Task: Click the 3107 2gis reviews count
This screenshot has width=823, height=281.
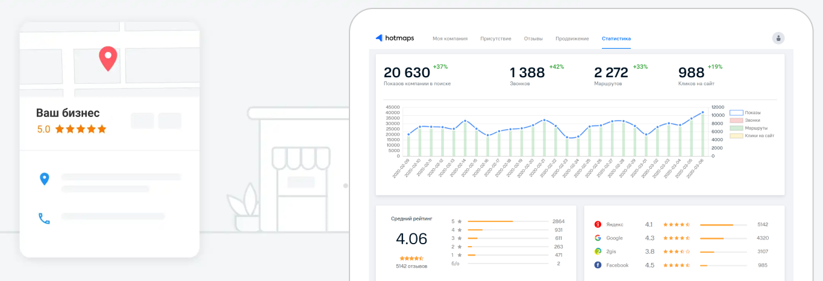Action: (x=763, y=251)
